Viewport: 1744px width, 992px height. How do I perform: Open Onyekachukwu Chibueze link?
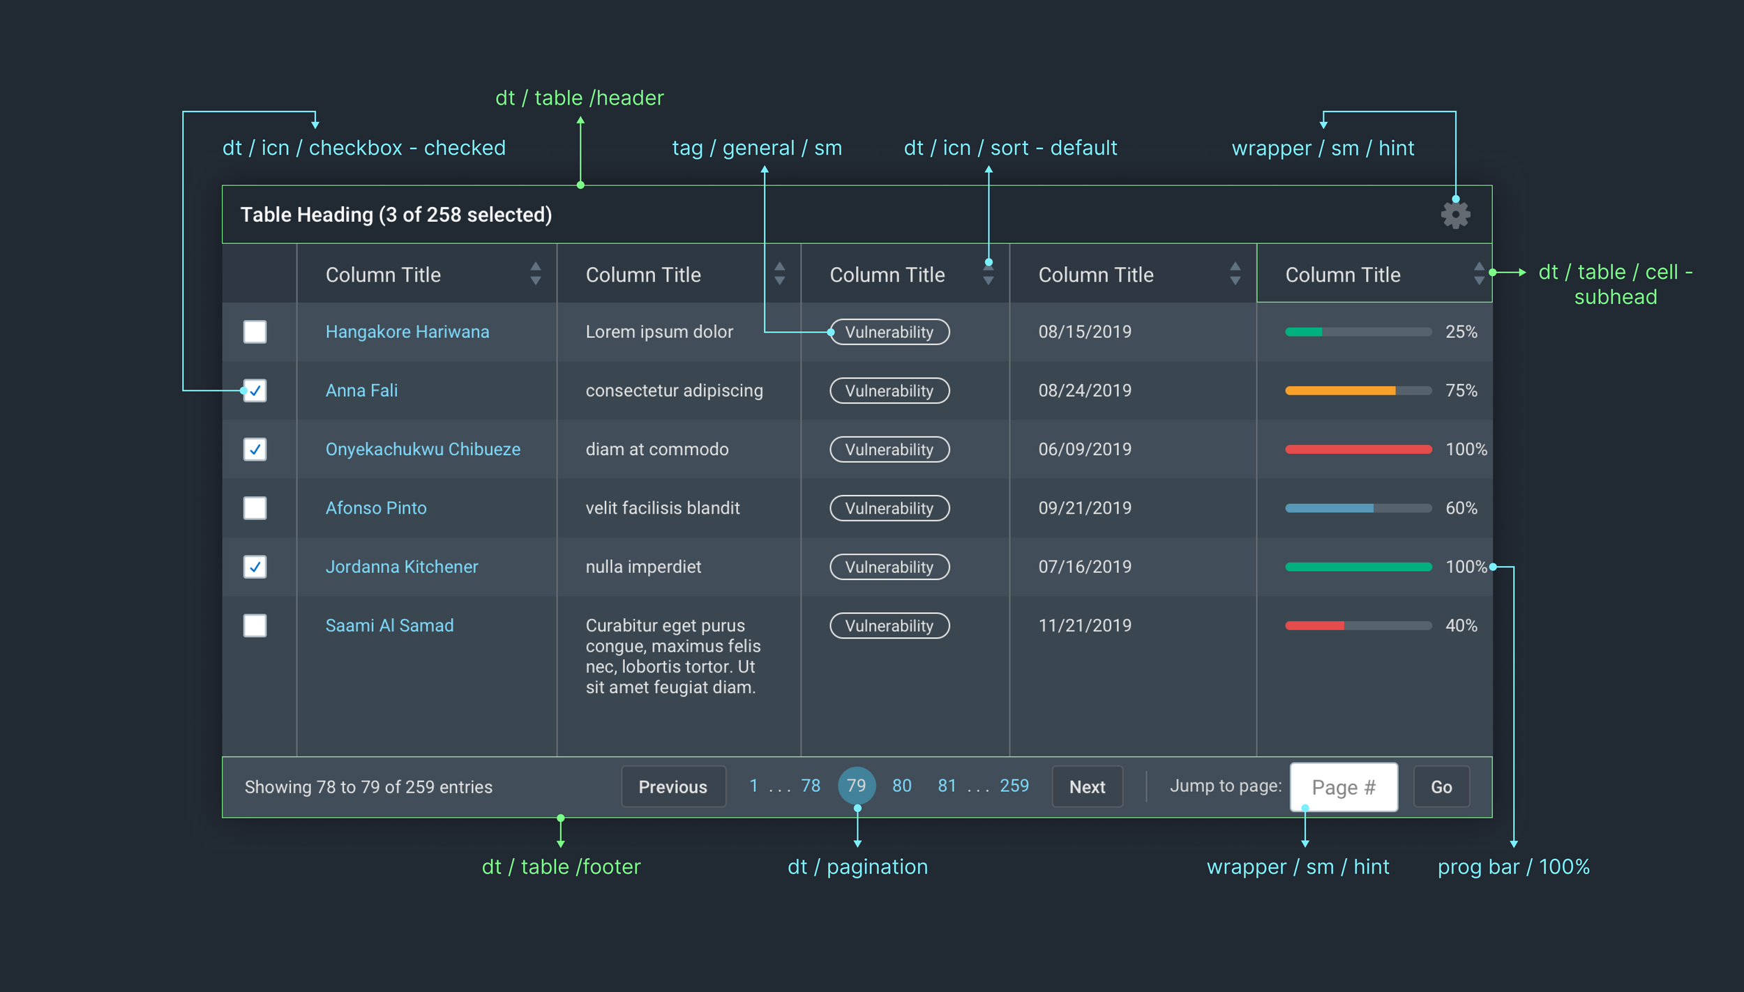click(423, 449)
